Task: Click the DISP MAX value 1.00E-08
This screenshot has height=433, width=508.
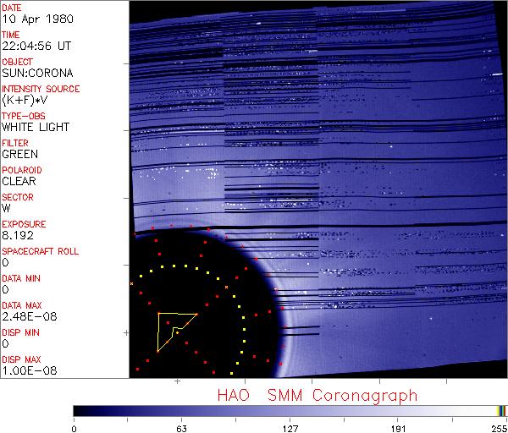Action: [x=25, y=370]
